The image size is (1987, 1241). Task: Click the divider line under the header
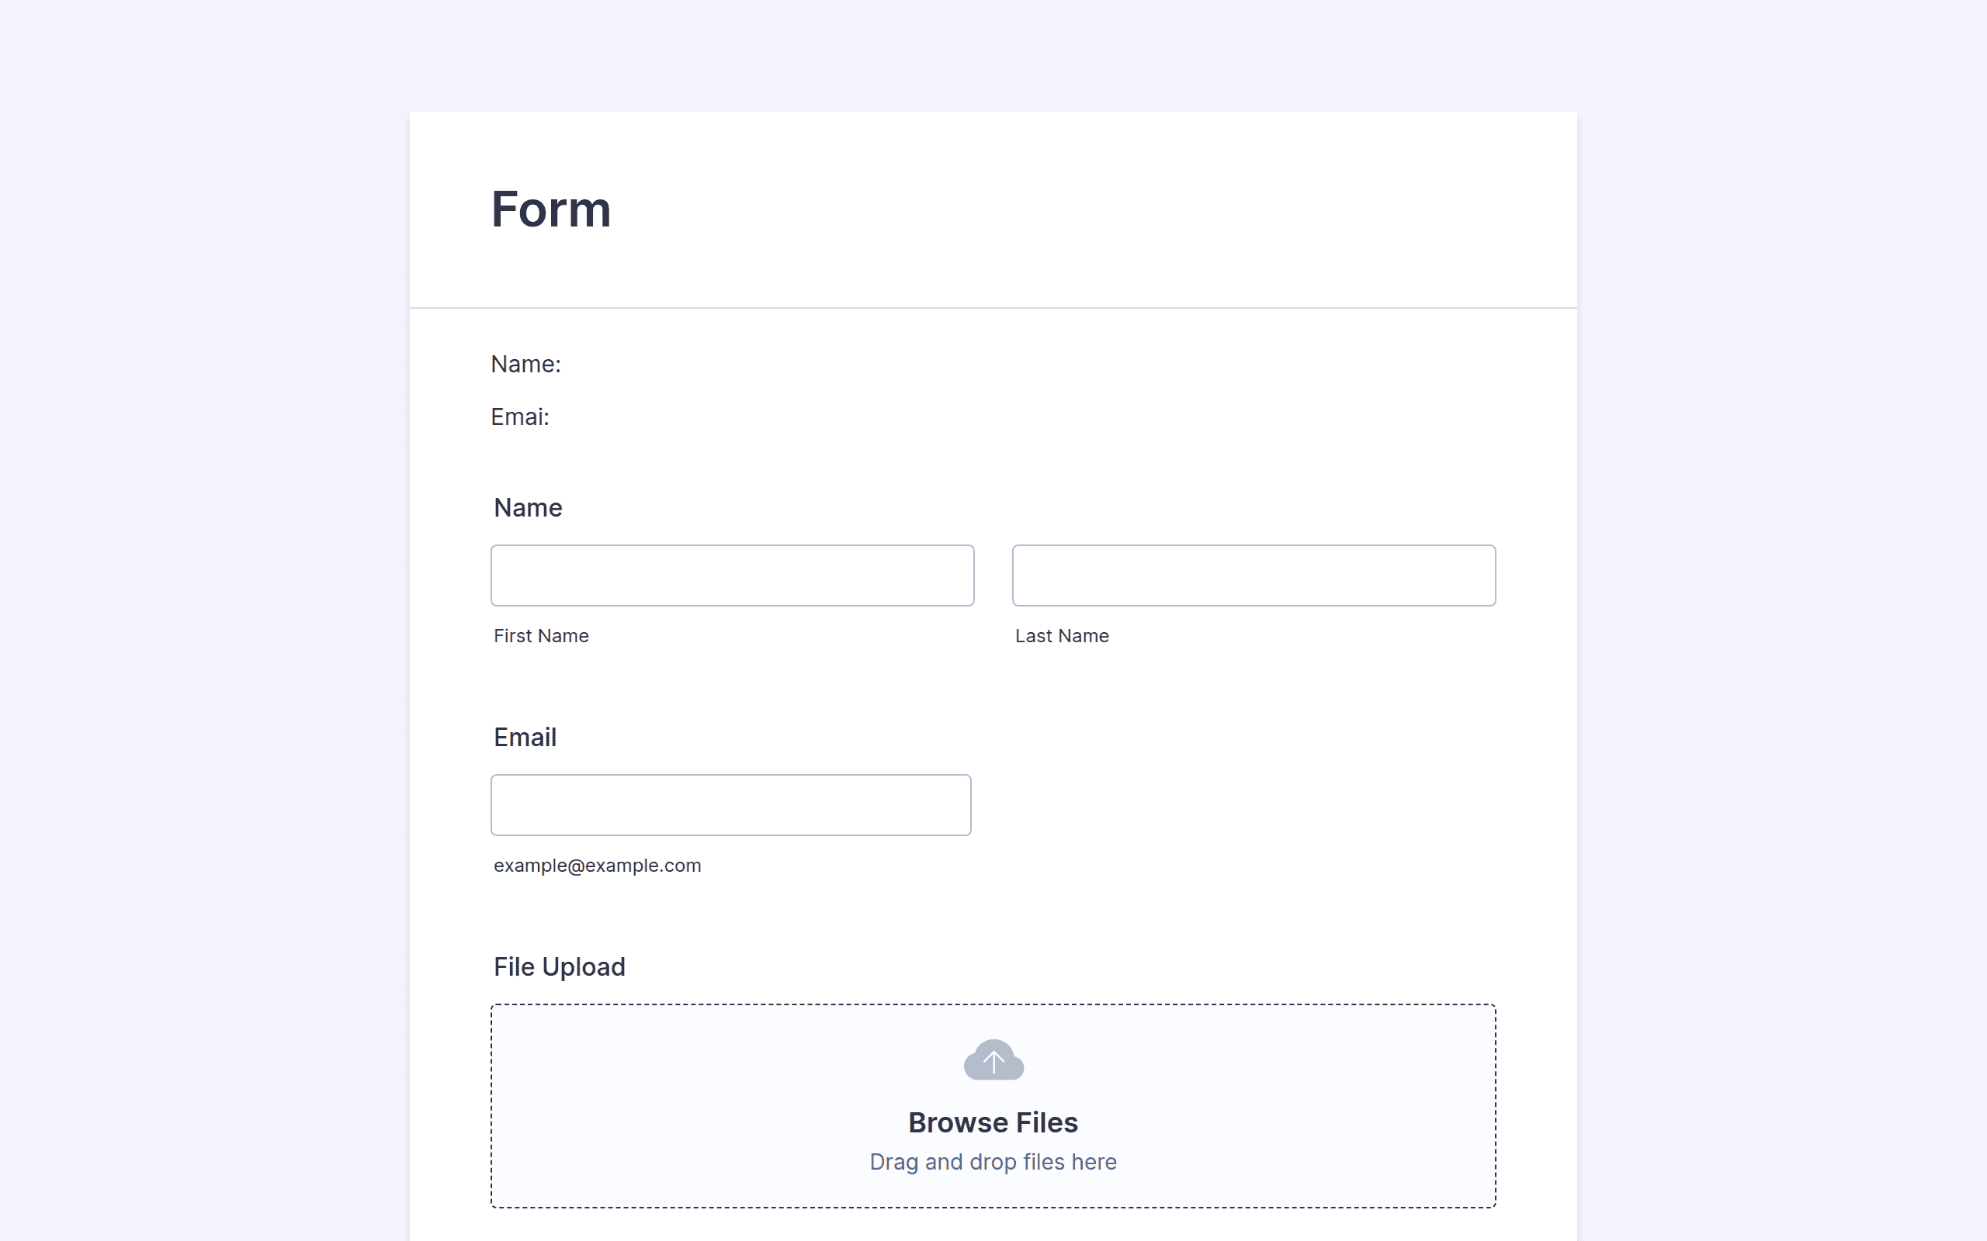pyautogui.click(x=993, y=308)
